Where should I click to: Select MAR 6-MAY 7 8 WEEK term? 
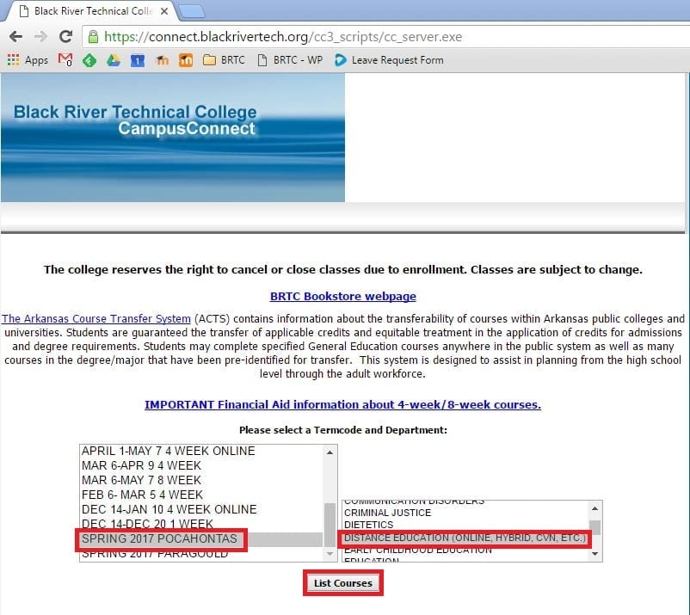point(201,480)
